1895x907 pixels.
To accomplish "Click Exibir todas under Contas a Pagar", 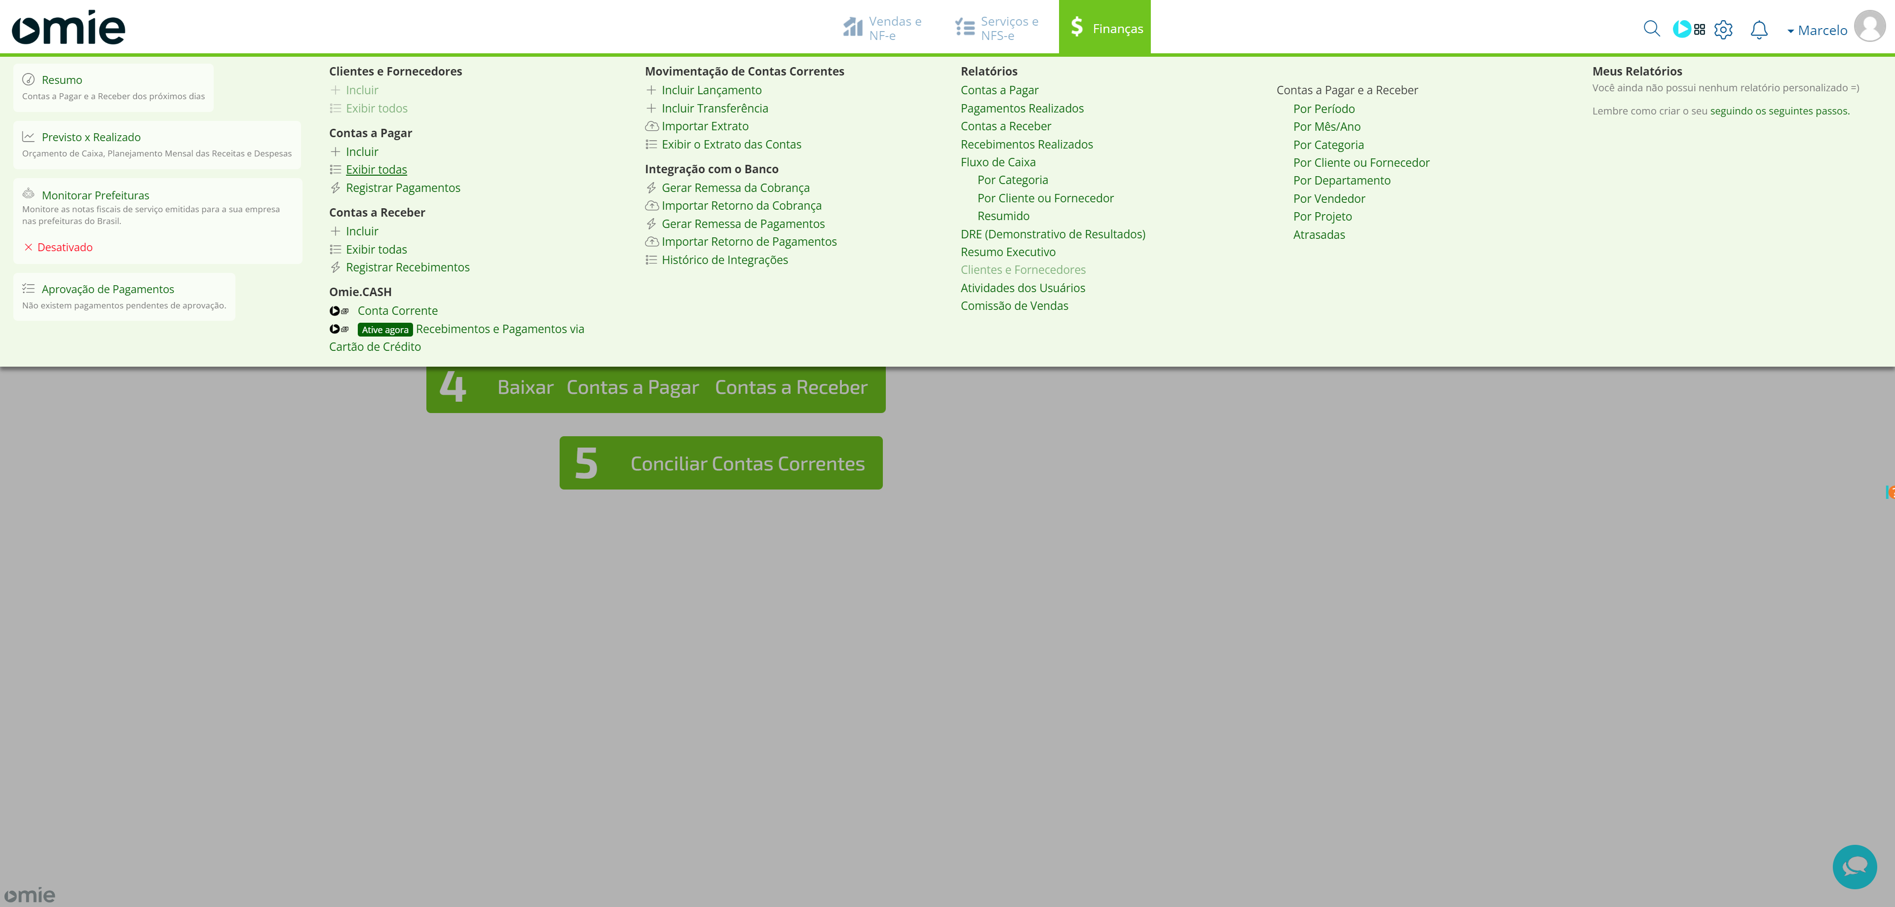I will click(x=377, y=169).
